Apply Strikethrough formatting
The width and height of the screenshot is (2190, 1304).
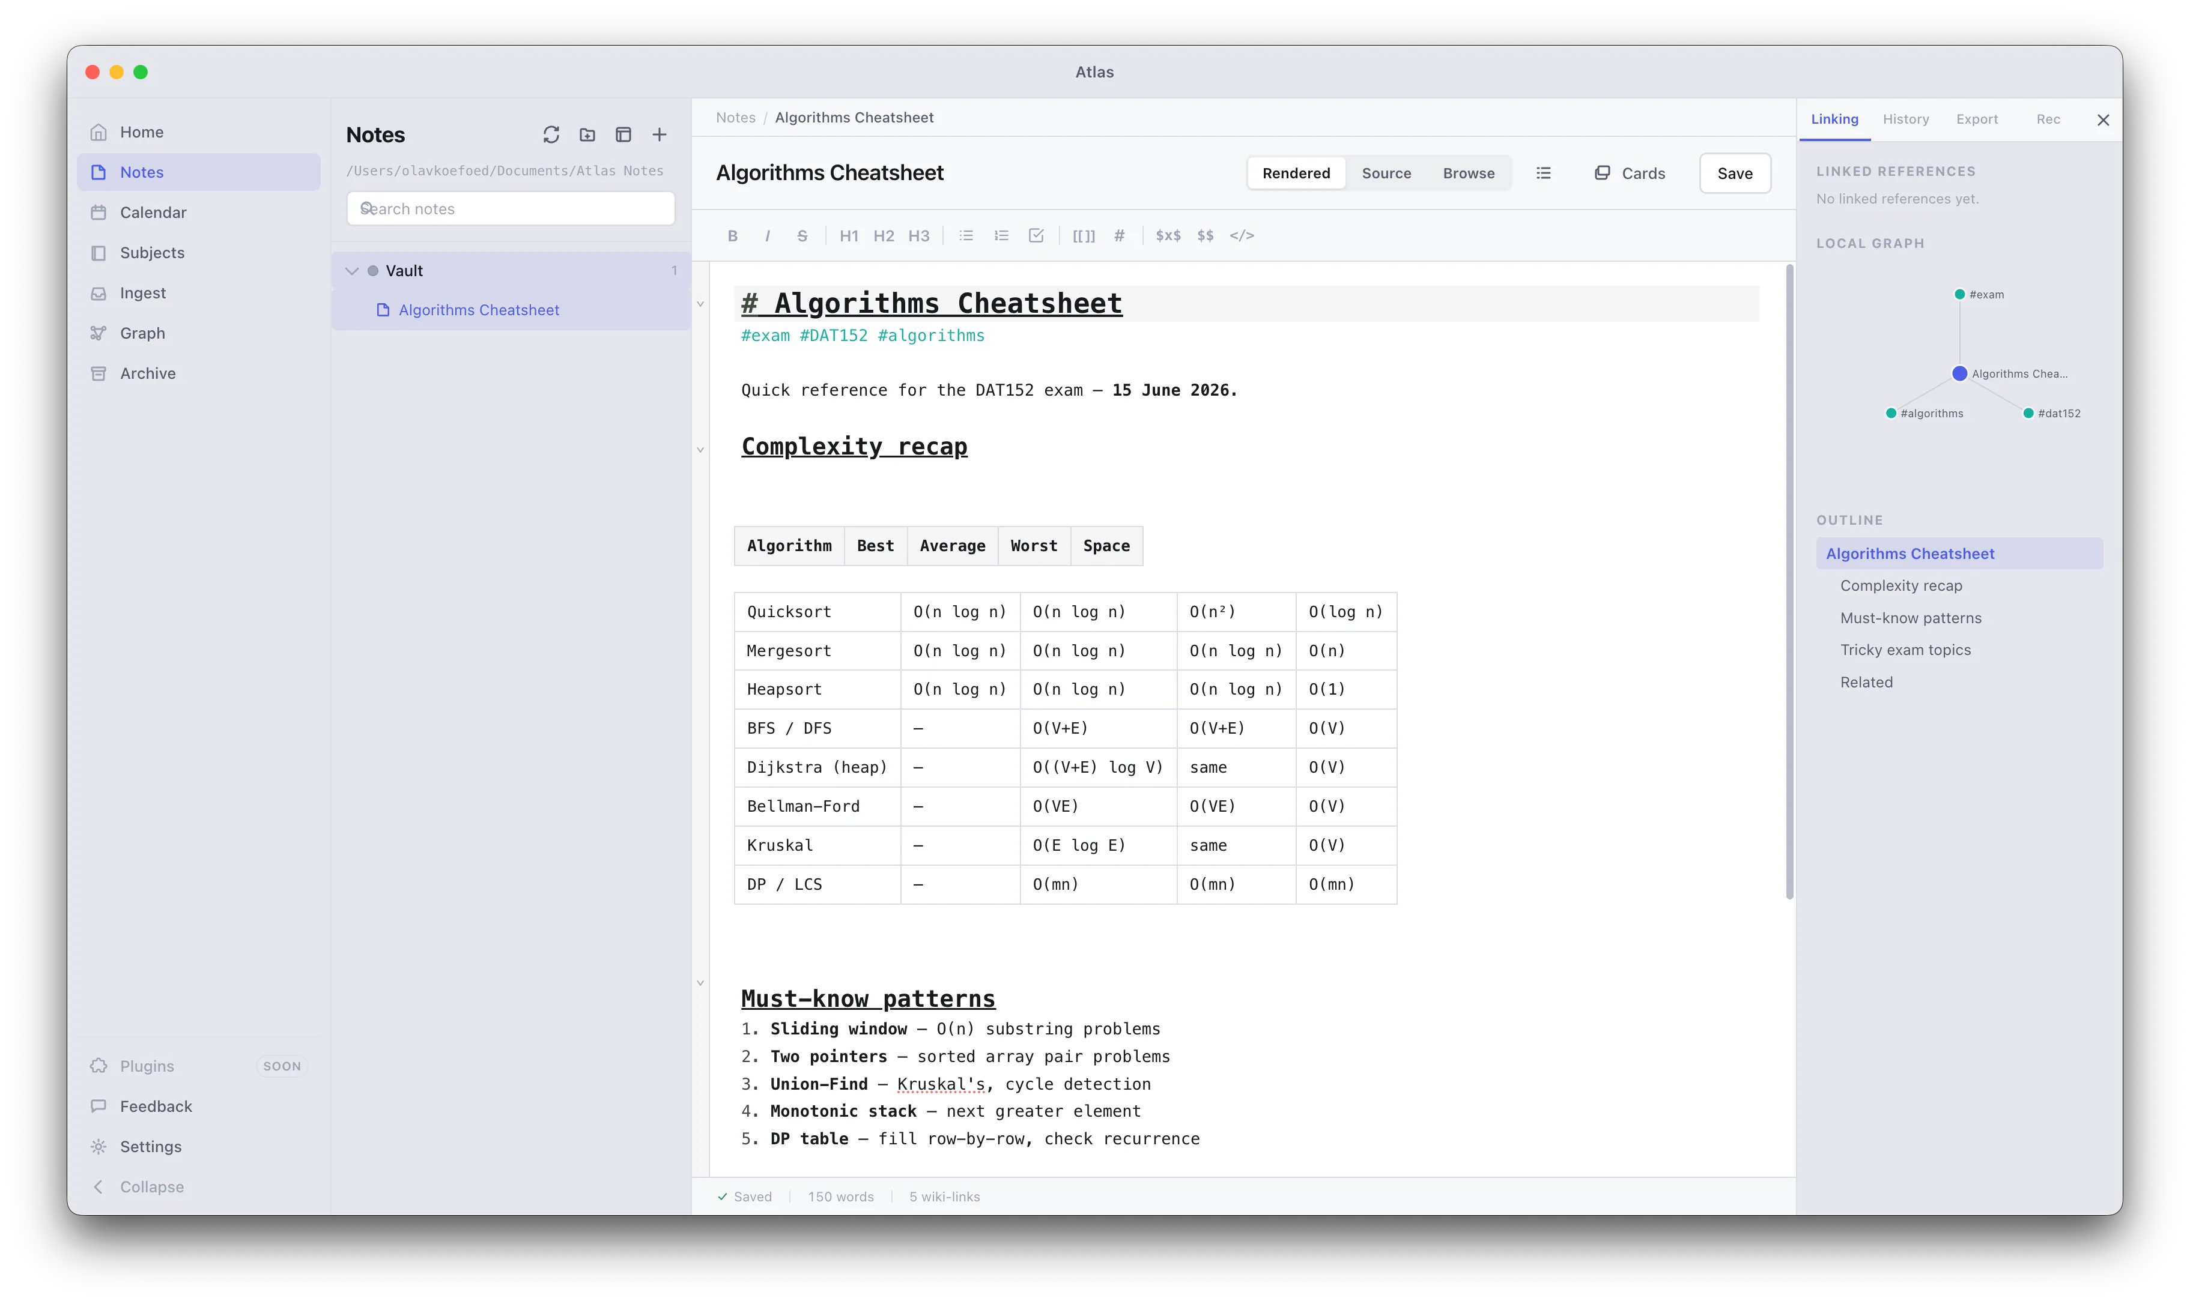click(802, 235)
